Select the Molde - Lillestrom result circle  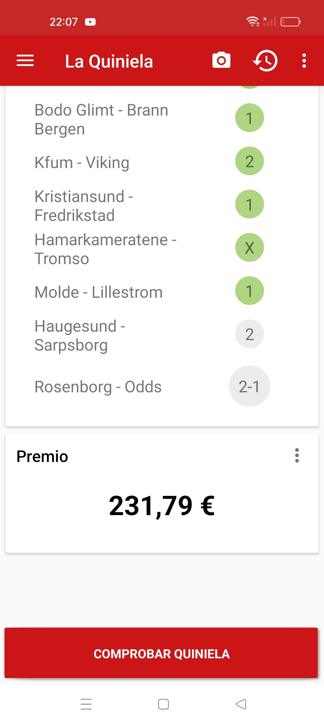pyautogui.click(x=250, y=291)
